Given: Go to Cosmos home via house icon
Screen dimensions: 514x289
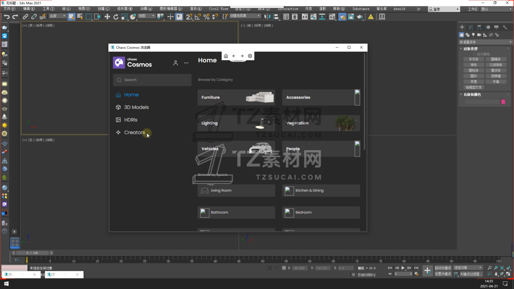Looking at the screenshot, I should pyautogui.click(x=226, y=56).
